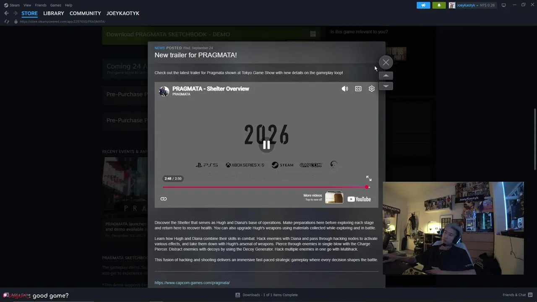Copy the video link with chain icon

coord(164,199)
